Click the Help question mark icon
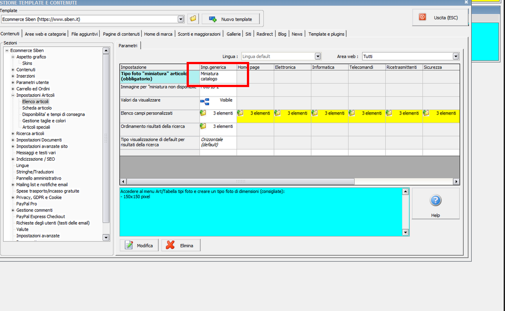The height and width of the screenshot is (311, 505). pyautogui.click(x=435, y=201)
